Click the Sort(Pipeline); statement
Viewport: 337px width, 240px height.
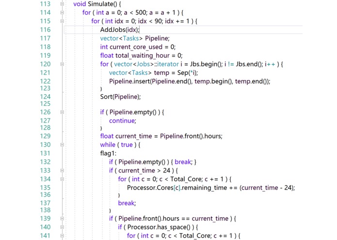(x=120, y=97)
